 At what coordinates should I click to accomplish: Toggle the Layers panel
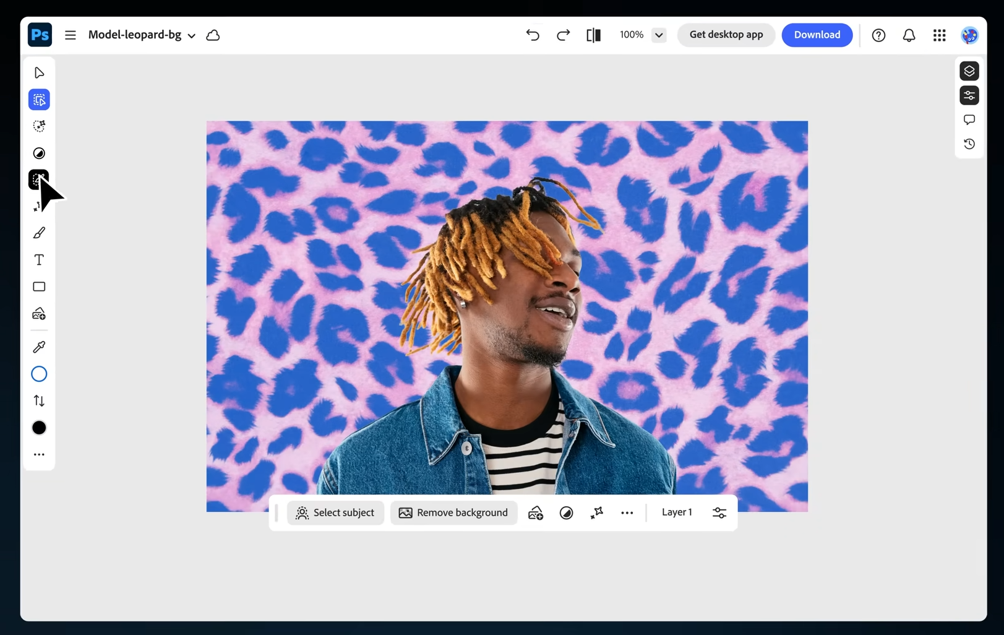point(969,71)
